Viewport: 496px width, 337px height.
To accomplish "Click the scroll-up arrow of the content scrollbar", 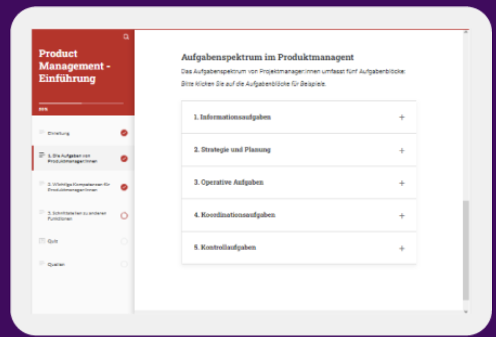I will pos(466,32).
